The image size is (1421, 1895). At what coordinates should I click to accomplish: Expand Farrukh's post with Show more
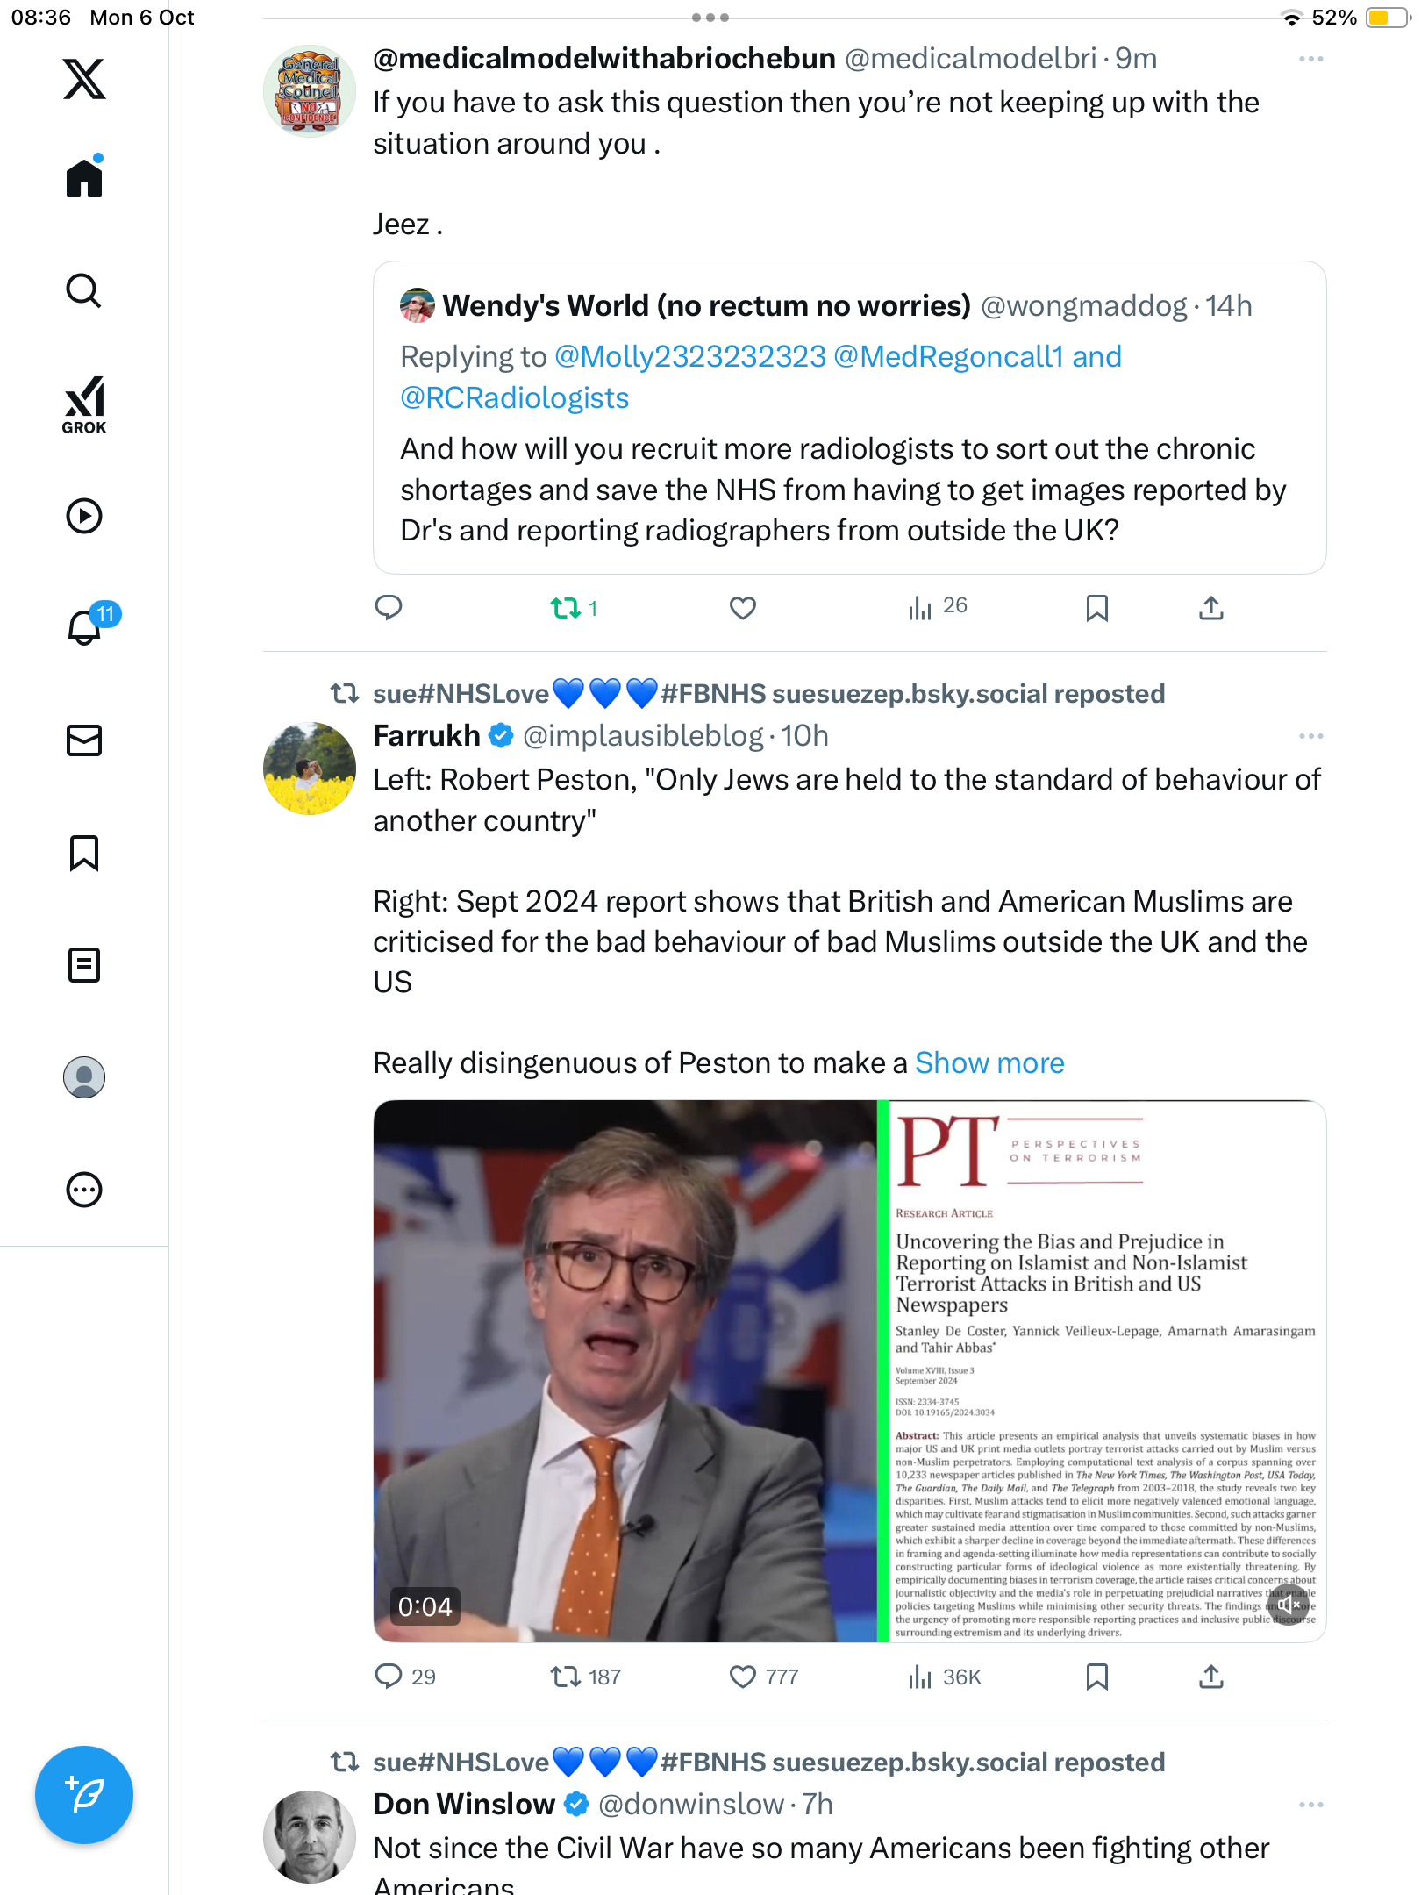(x=989, y=1063)
